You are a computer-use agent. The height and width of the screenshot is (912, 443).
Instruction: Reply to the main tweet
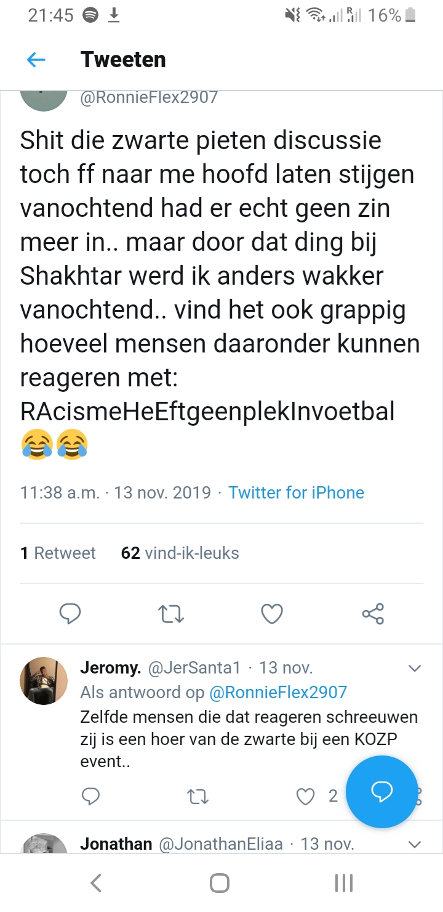pos(70,614)
